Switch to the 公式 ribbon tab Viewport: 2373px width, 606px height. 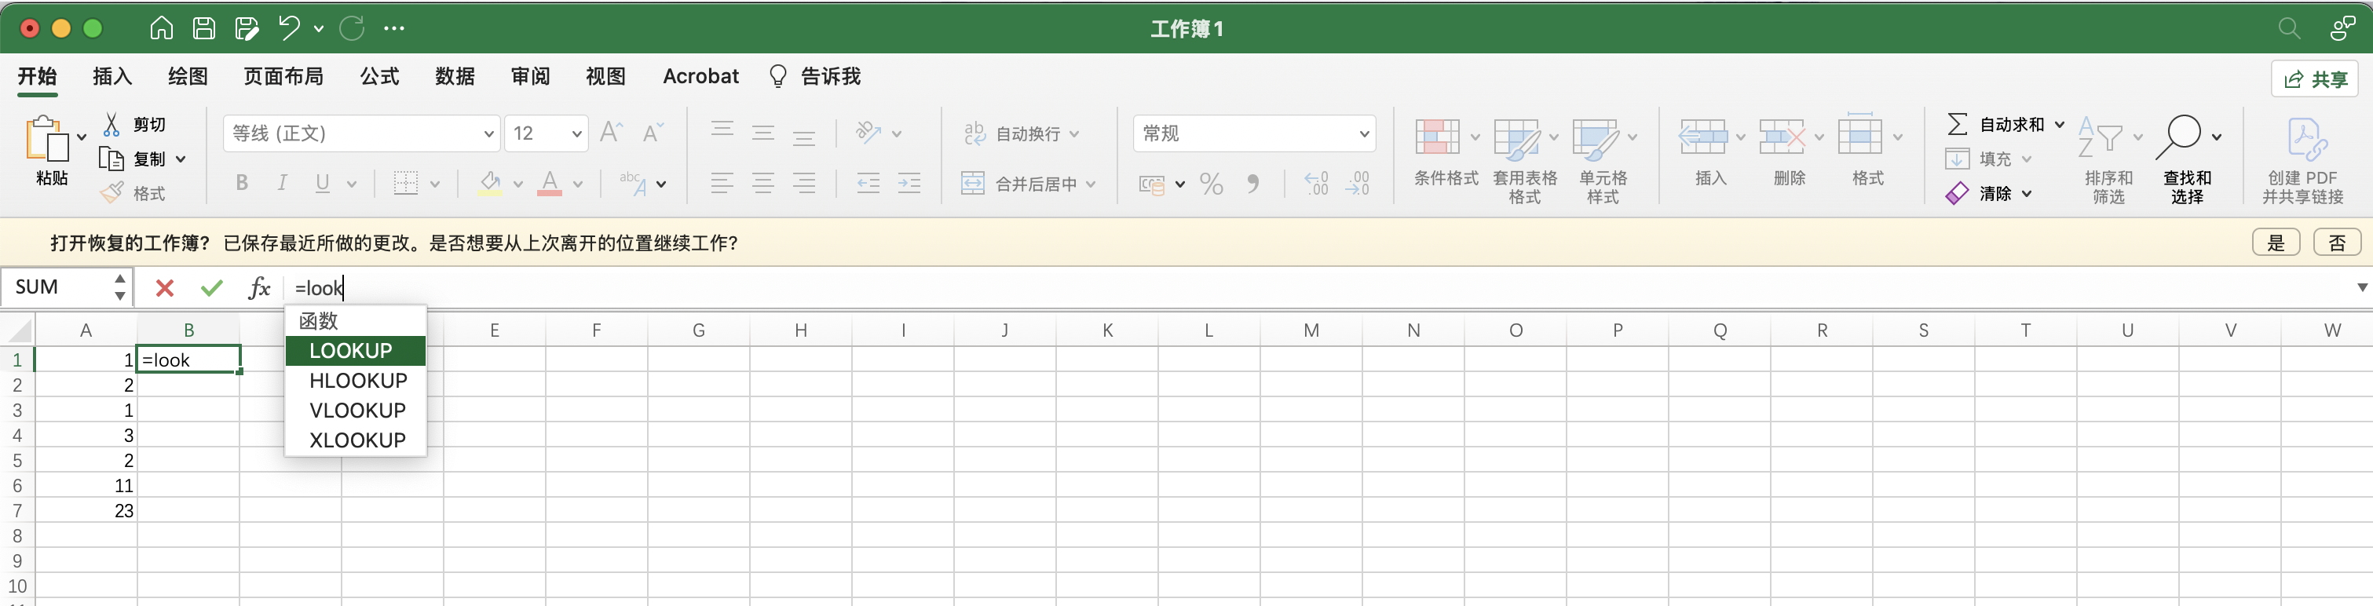[379, 76]
